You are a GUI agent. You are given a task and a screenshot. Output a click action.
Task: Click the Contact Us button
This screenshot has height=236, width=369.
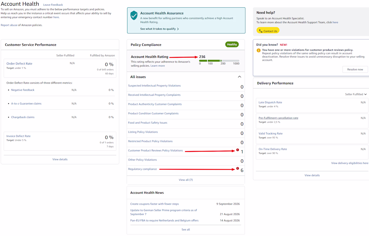268,31
